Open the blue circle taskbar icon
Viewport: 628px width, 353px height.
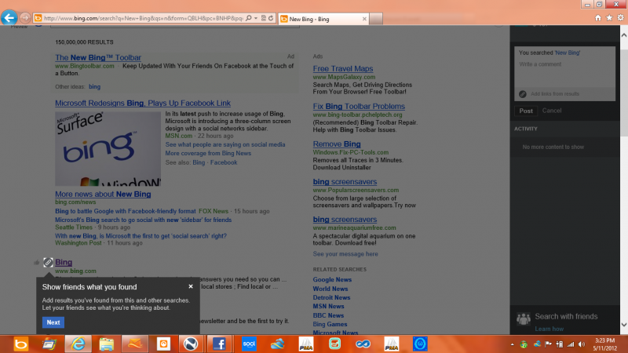tap(420, 344)
